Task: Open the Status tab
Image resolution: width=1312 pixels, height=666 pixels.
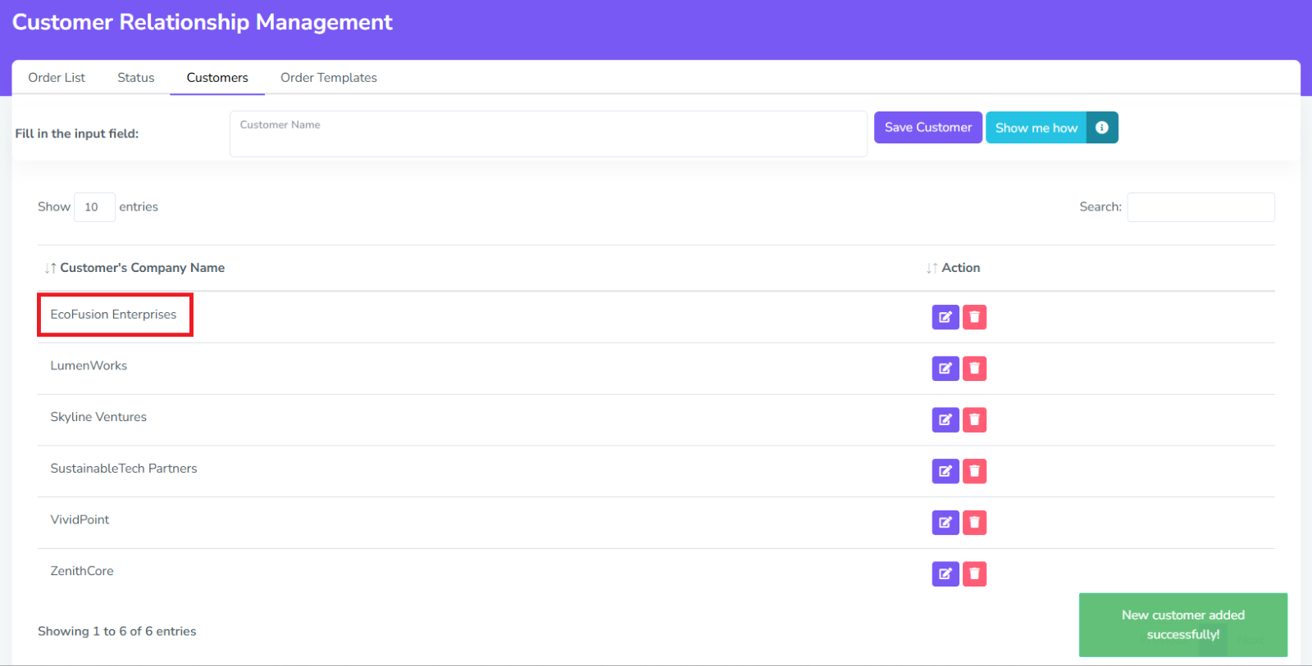Action: point(135,78)
